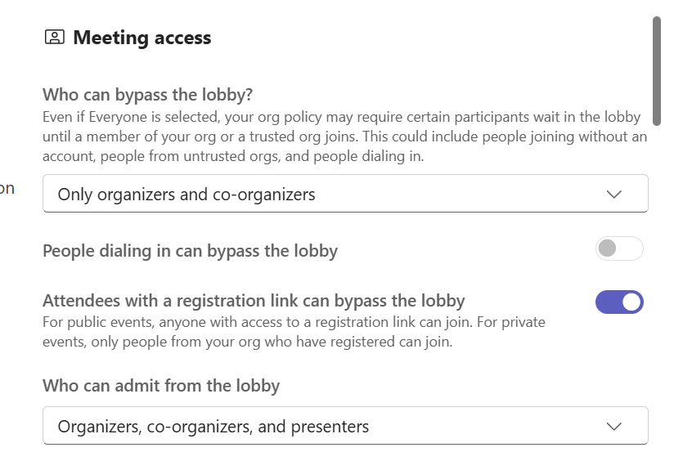This screenshot has width=683, height=461.
Task: Click the public events registration description text
Action: [x=294, y=332]
